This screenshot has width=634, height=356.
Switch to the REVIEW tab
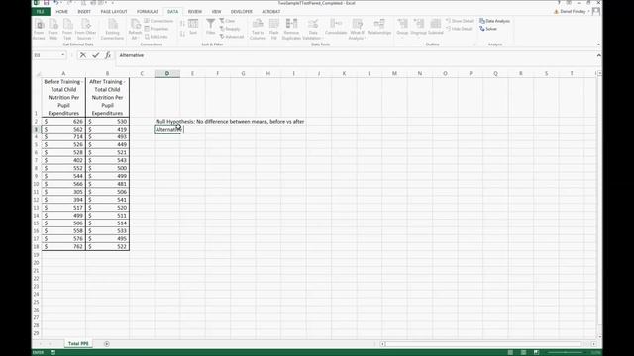click(x=195, y=12)
